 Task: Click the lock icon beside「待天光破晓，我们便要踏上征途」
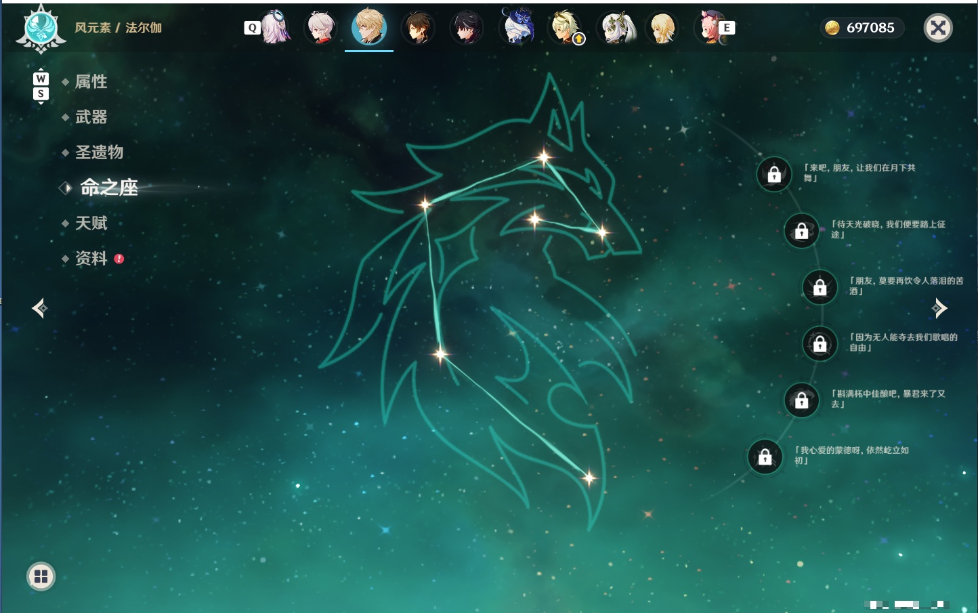[x=801, y=231]
